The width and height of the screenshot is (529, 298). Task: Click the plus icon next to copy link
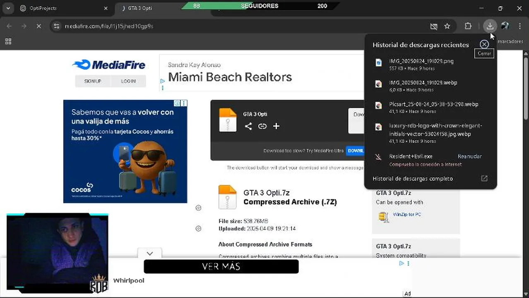[x=277, y=126]
